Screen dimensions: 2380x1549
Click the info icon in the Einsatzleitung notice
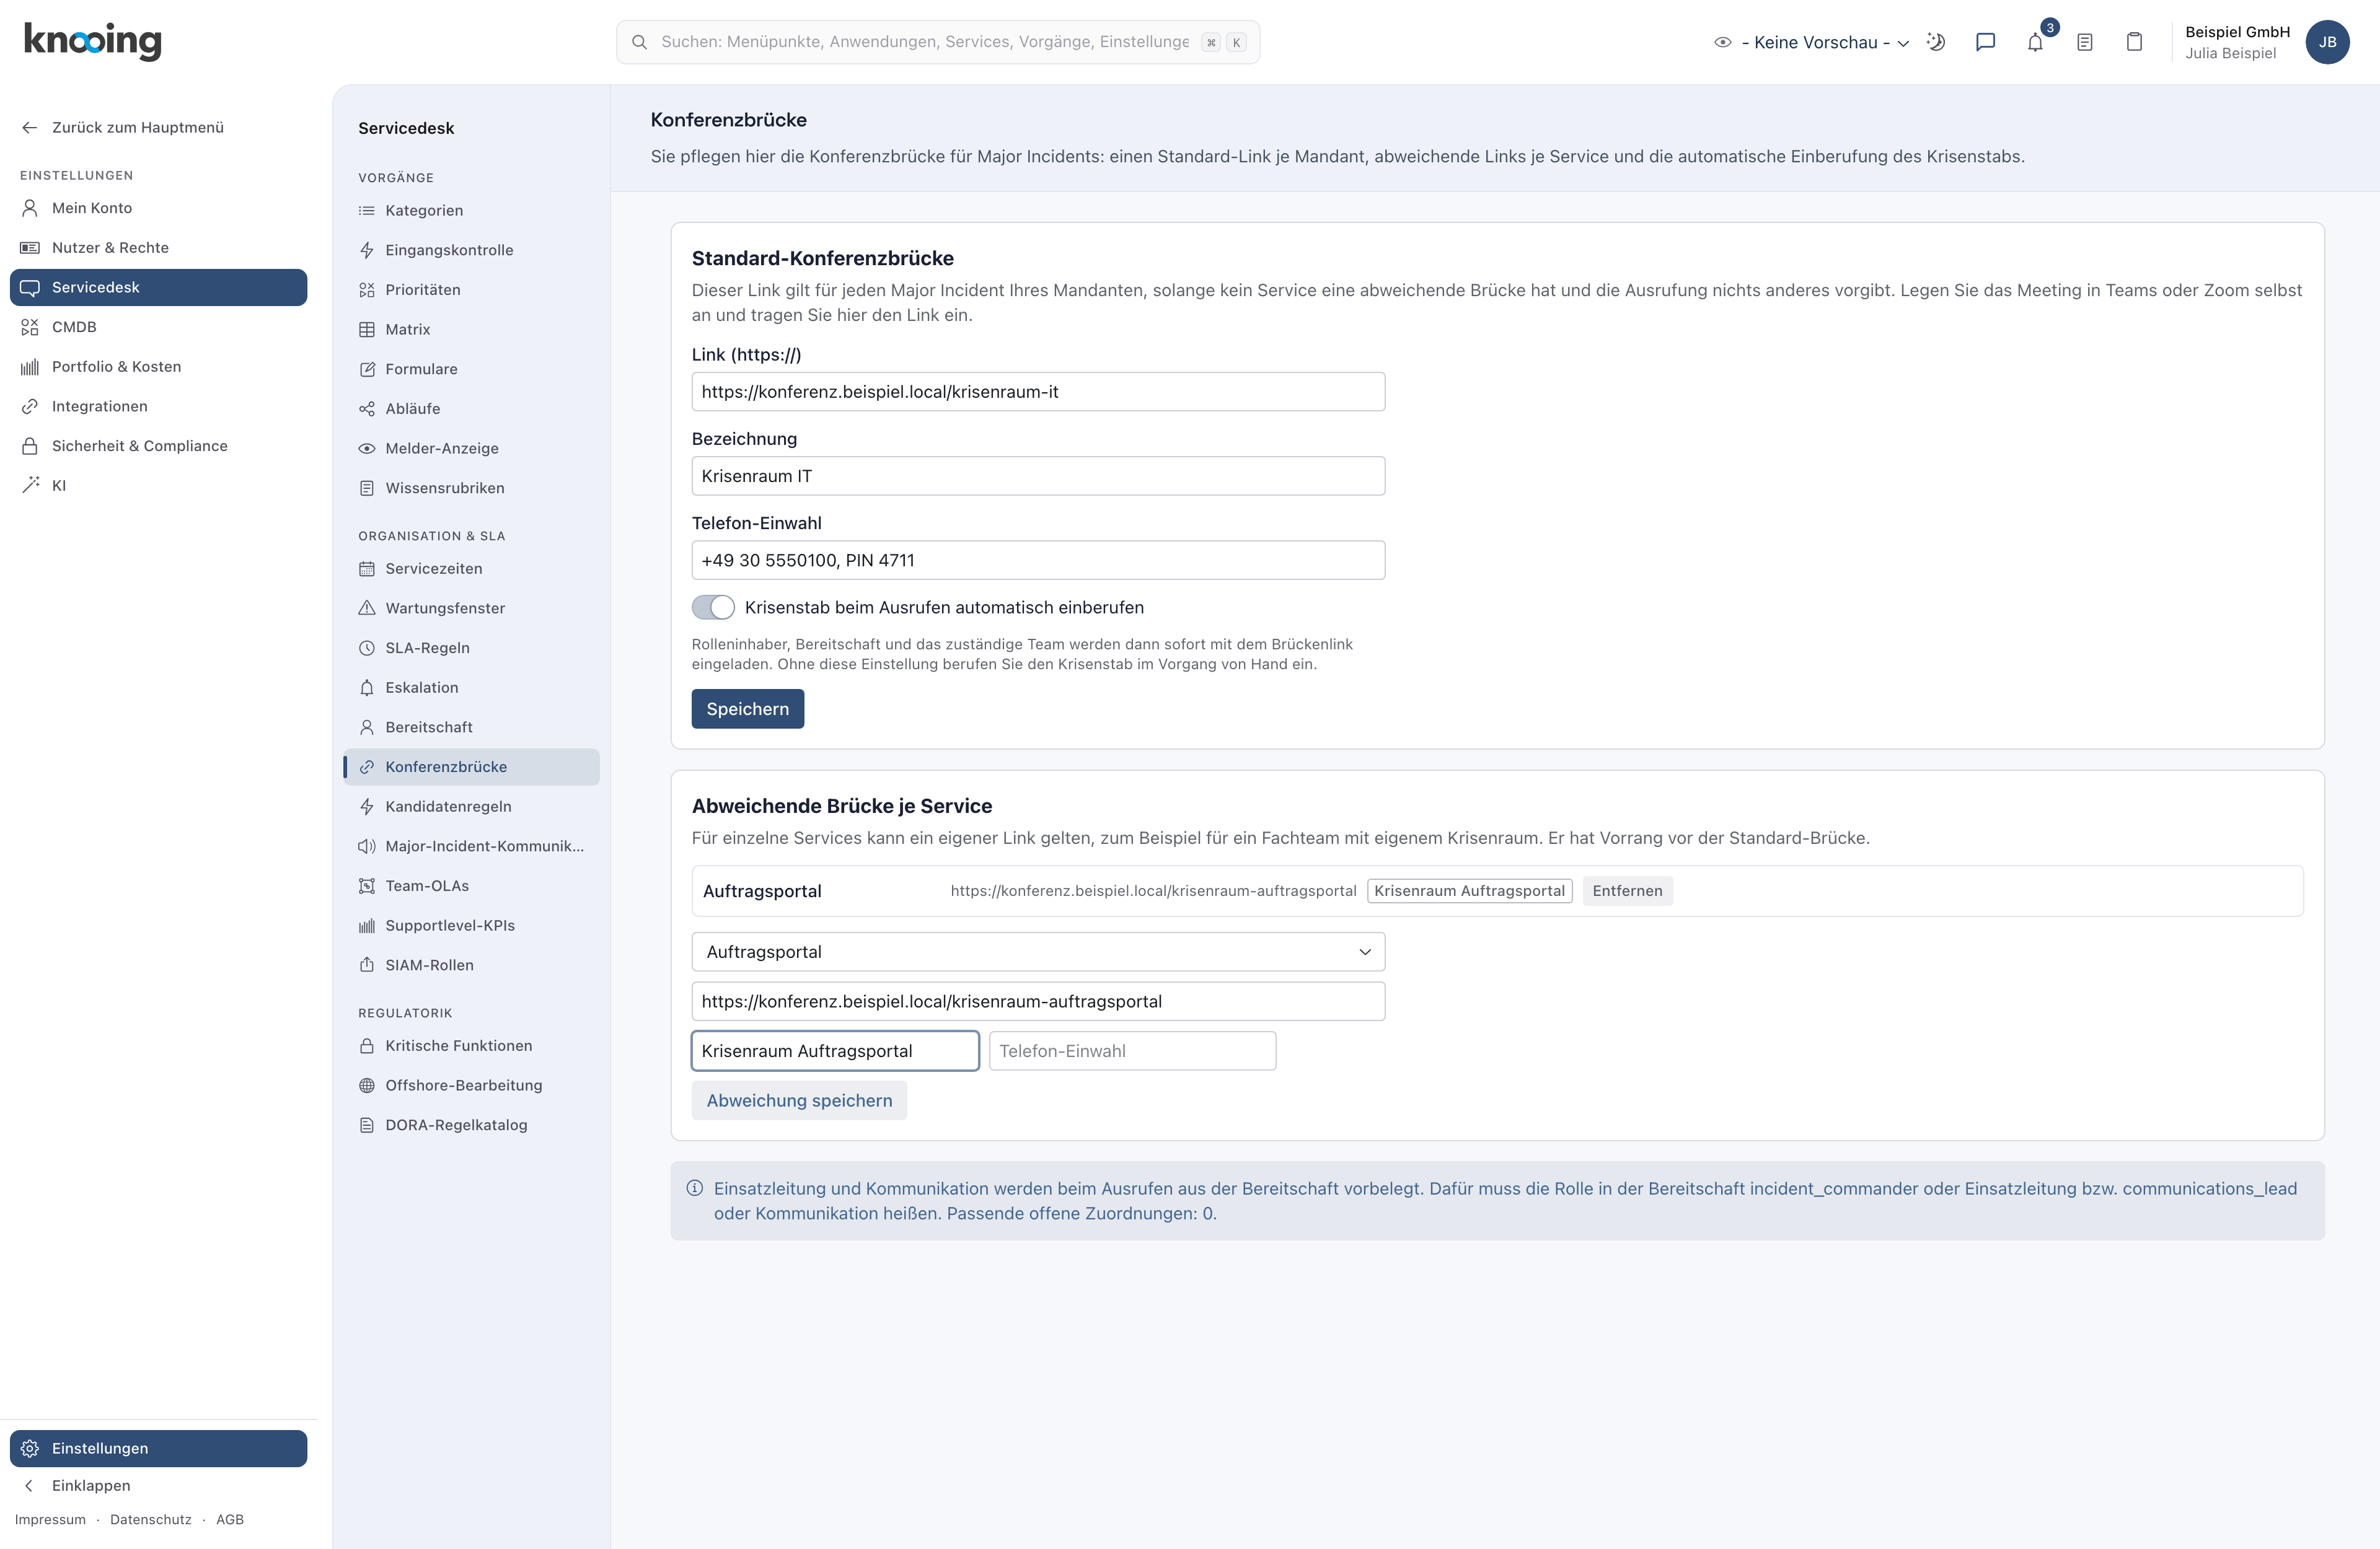coord(694,1188)
